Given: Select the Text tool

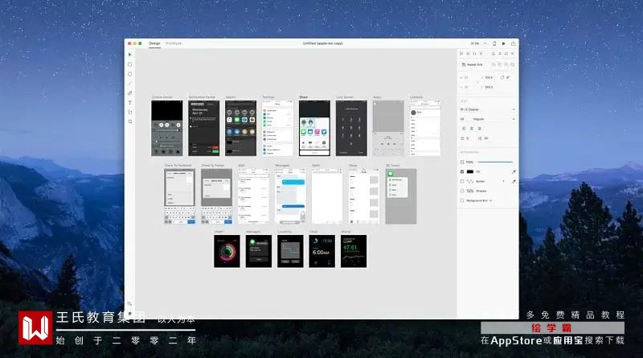Looking at the screenshot, I should (130, 103).
